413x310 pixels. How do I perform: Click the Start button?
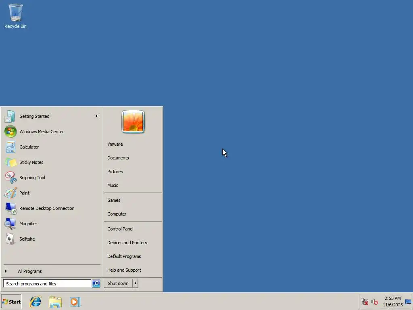pos(11,302)
